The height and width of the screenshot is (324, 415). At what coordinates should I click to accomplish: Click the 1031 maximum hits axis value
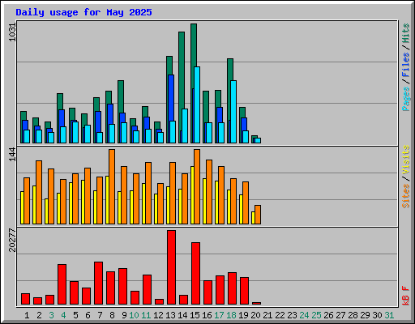tap(12, 32)
